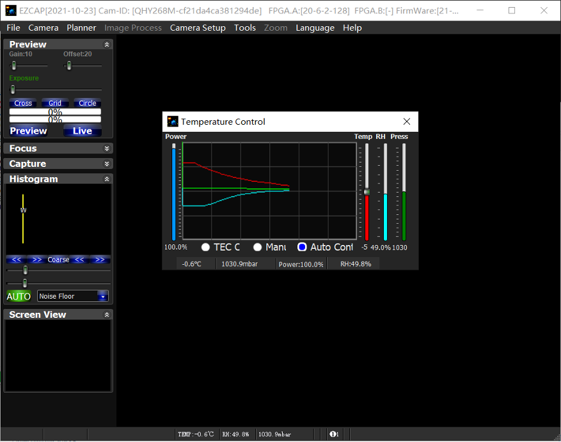Collapse the Screen View panel

(x=107, y=315)
